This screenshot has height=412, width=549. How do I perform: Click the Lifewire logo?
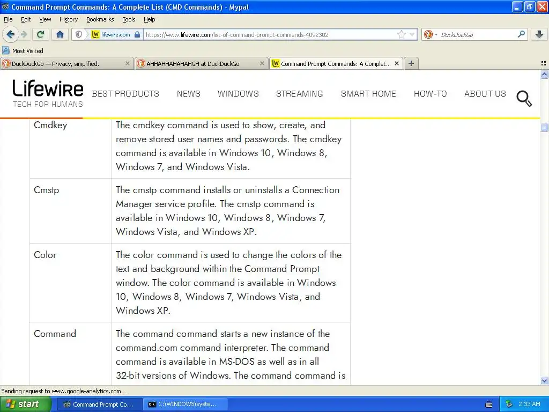coord(48,93)
